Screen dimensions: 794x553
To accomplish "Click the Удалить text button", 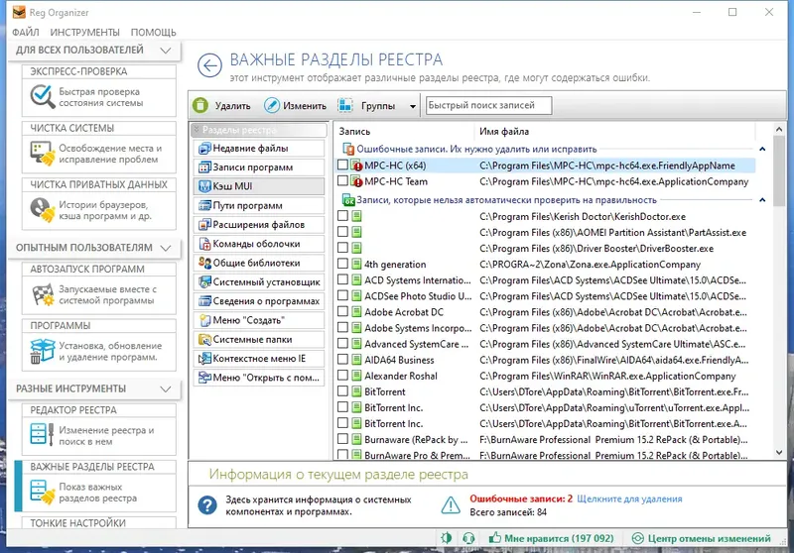I will pyautogui.click(x=232, y=106).
